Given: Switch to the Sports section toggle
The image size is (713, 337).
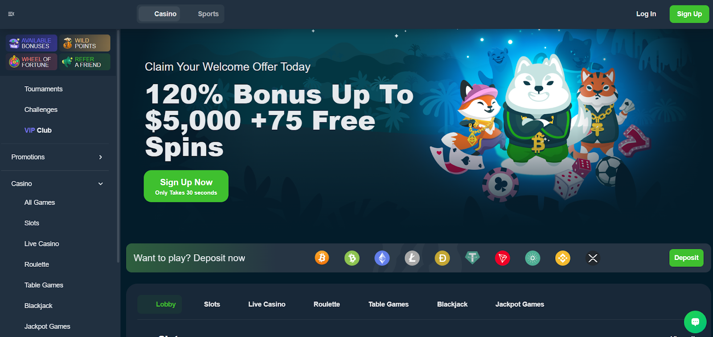Looking at the screenshot, I should (x=208, y=14).
